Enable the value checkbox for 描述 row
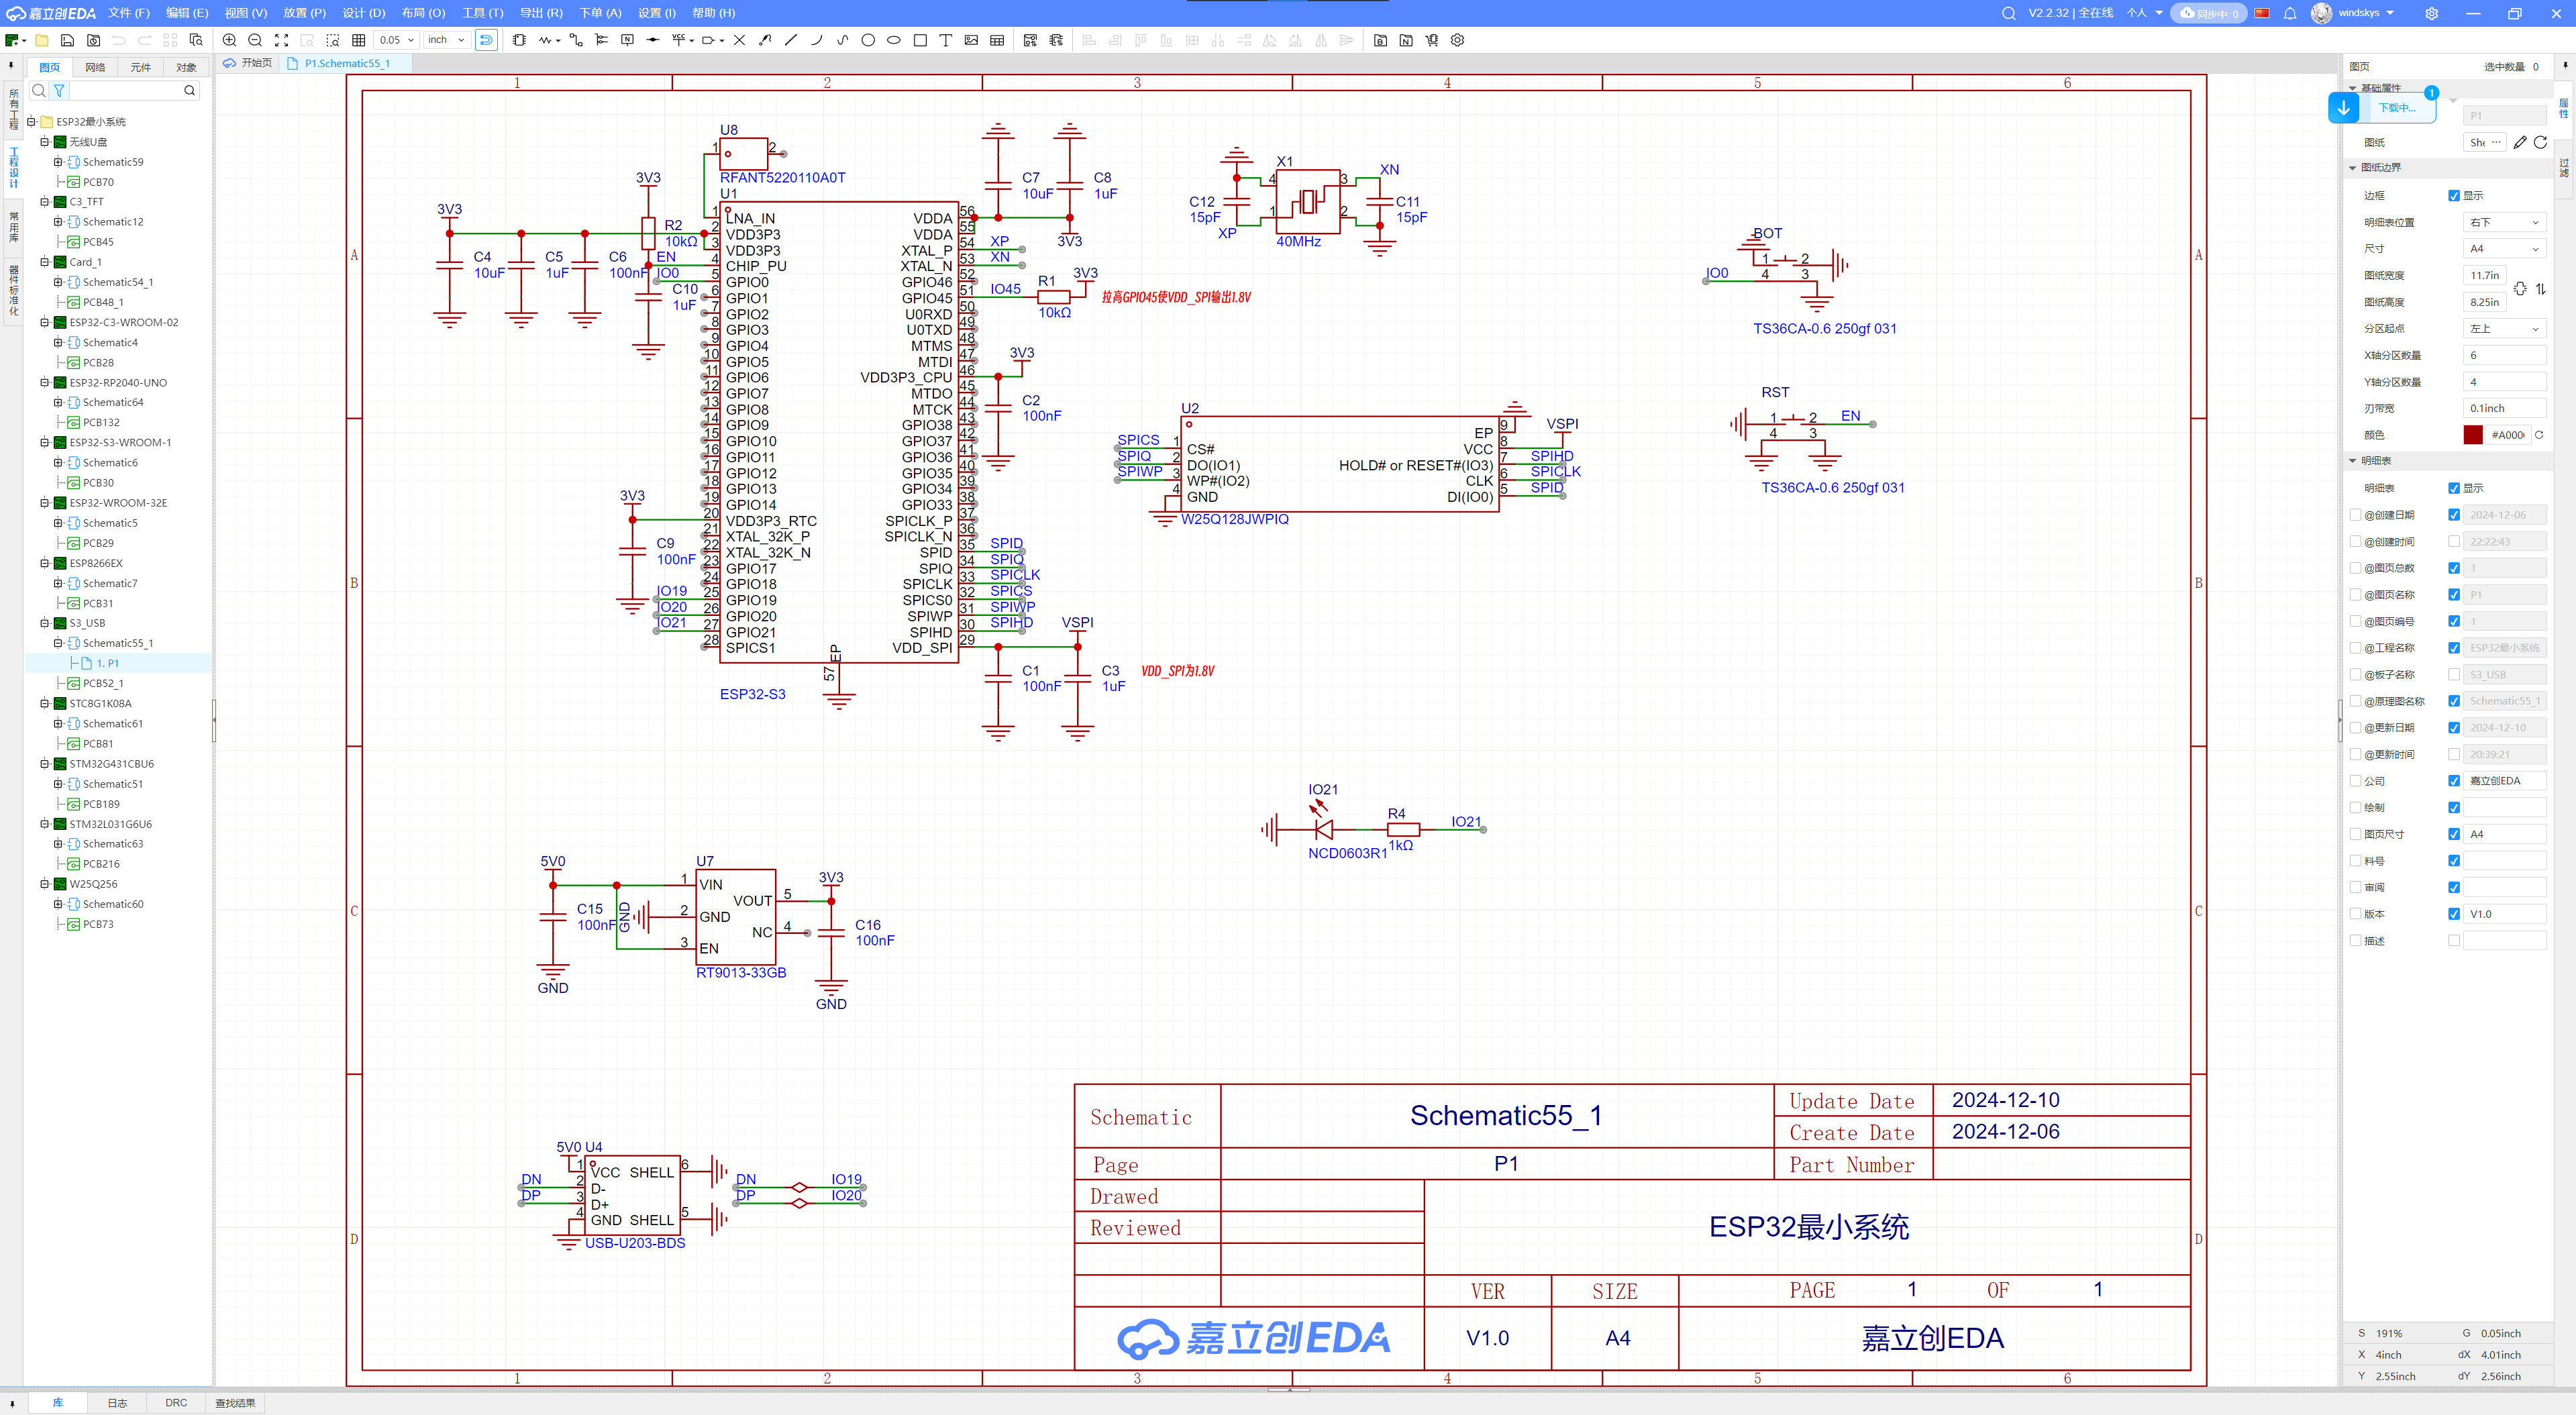Viewport: 2576px width, 1415px height. coord(2454,941)
